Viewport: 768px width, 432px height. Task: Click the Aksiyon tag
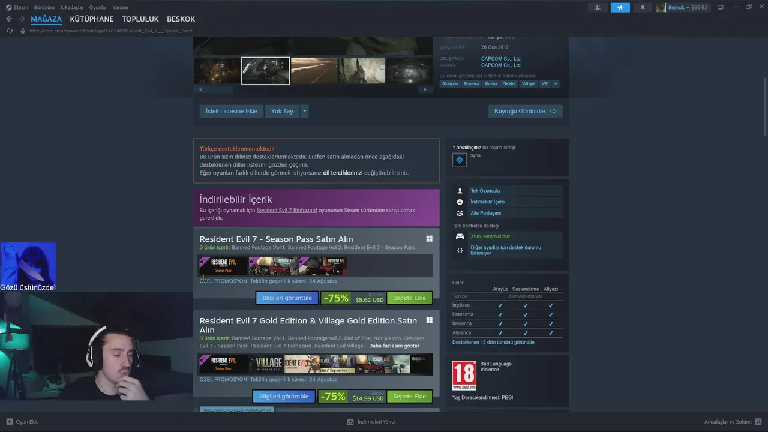[450, 83]
